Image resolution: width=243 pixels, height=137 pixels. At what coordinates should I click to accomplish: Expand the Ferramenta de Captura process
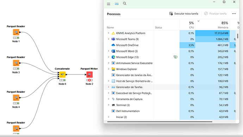(108, 99)
